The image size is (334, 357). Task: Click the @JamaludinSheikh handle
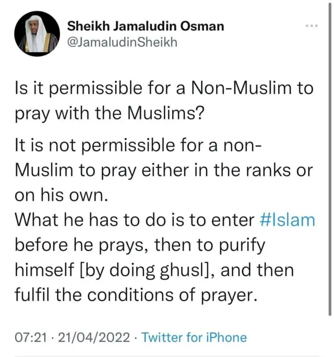pyautogui.click(x=123, y=42)
